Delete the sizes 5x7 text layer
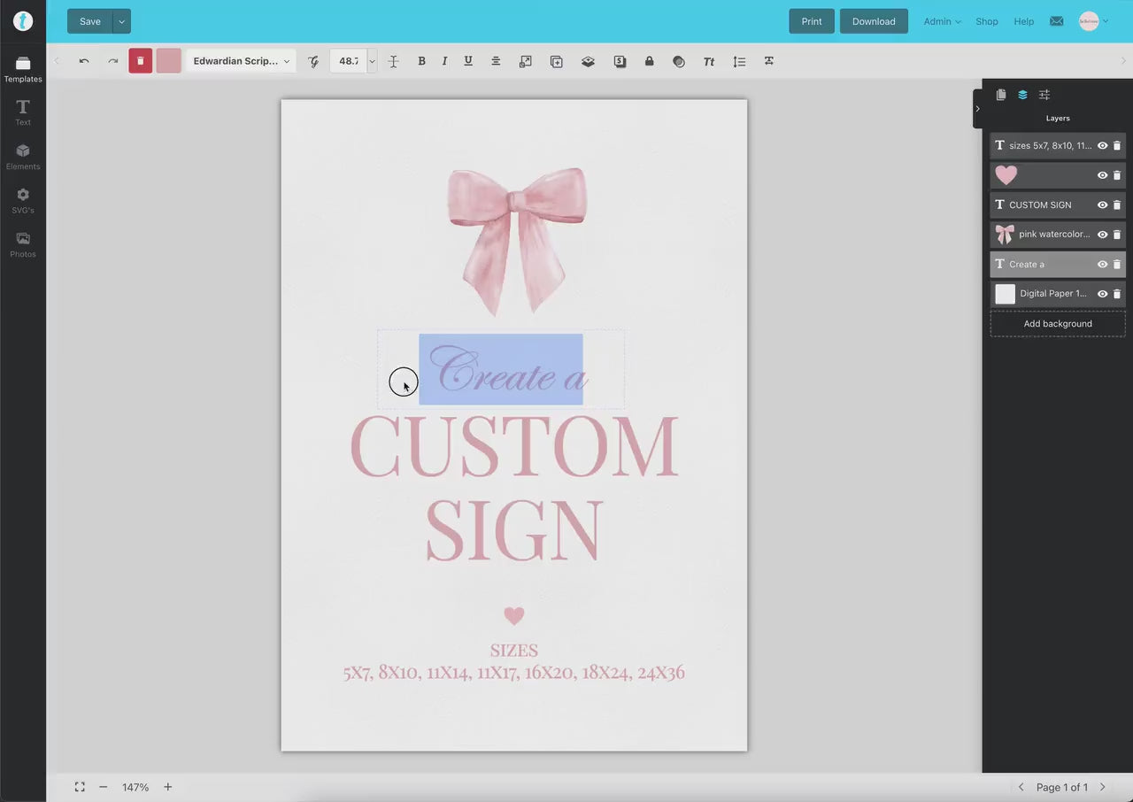Image resolution: width=1133 pixels, height=802 pixels. (x=1117, y=145)
